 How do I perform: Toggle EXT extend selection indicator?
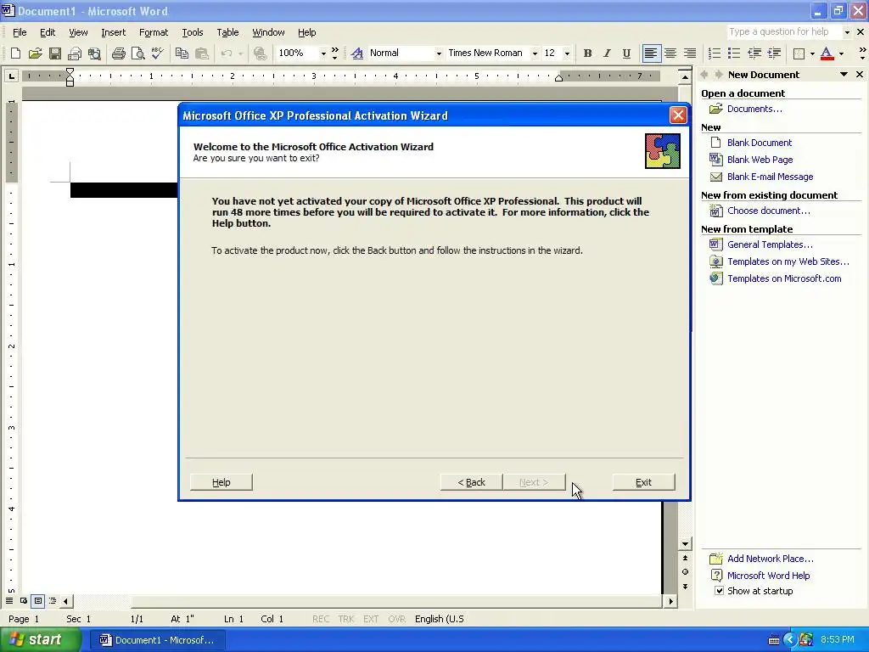click(x=371, y=619)
